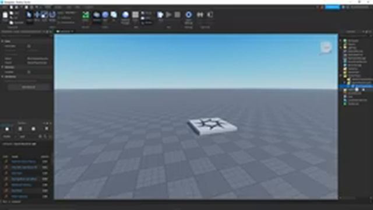Select StarterGui in the Explorer
The height and width of the screenshot is (210, 373).
(x=353, y=69)
